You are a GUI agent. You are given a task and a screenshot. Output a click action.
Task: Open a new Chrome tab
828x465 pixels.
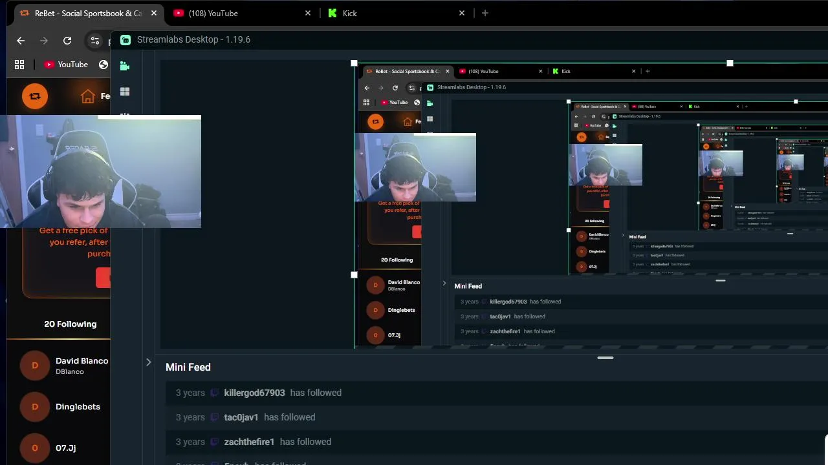click(485, 13)
